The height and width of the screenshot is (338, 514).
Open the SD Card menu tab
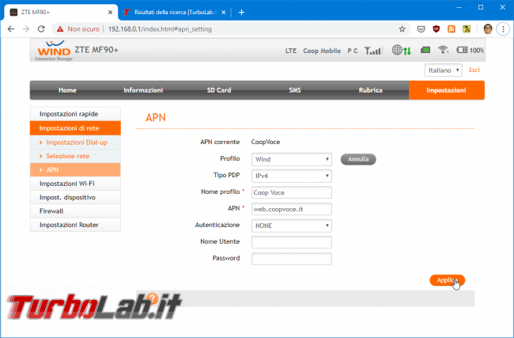(219, 90)
